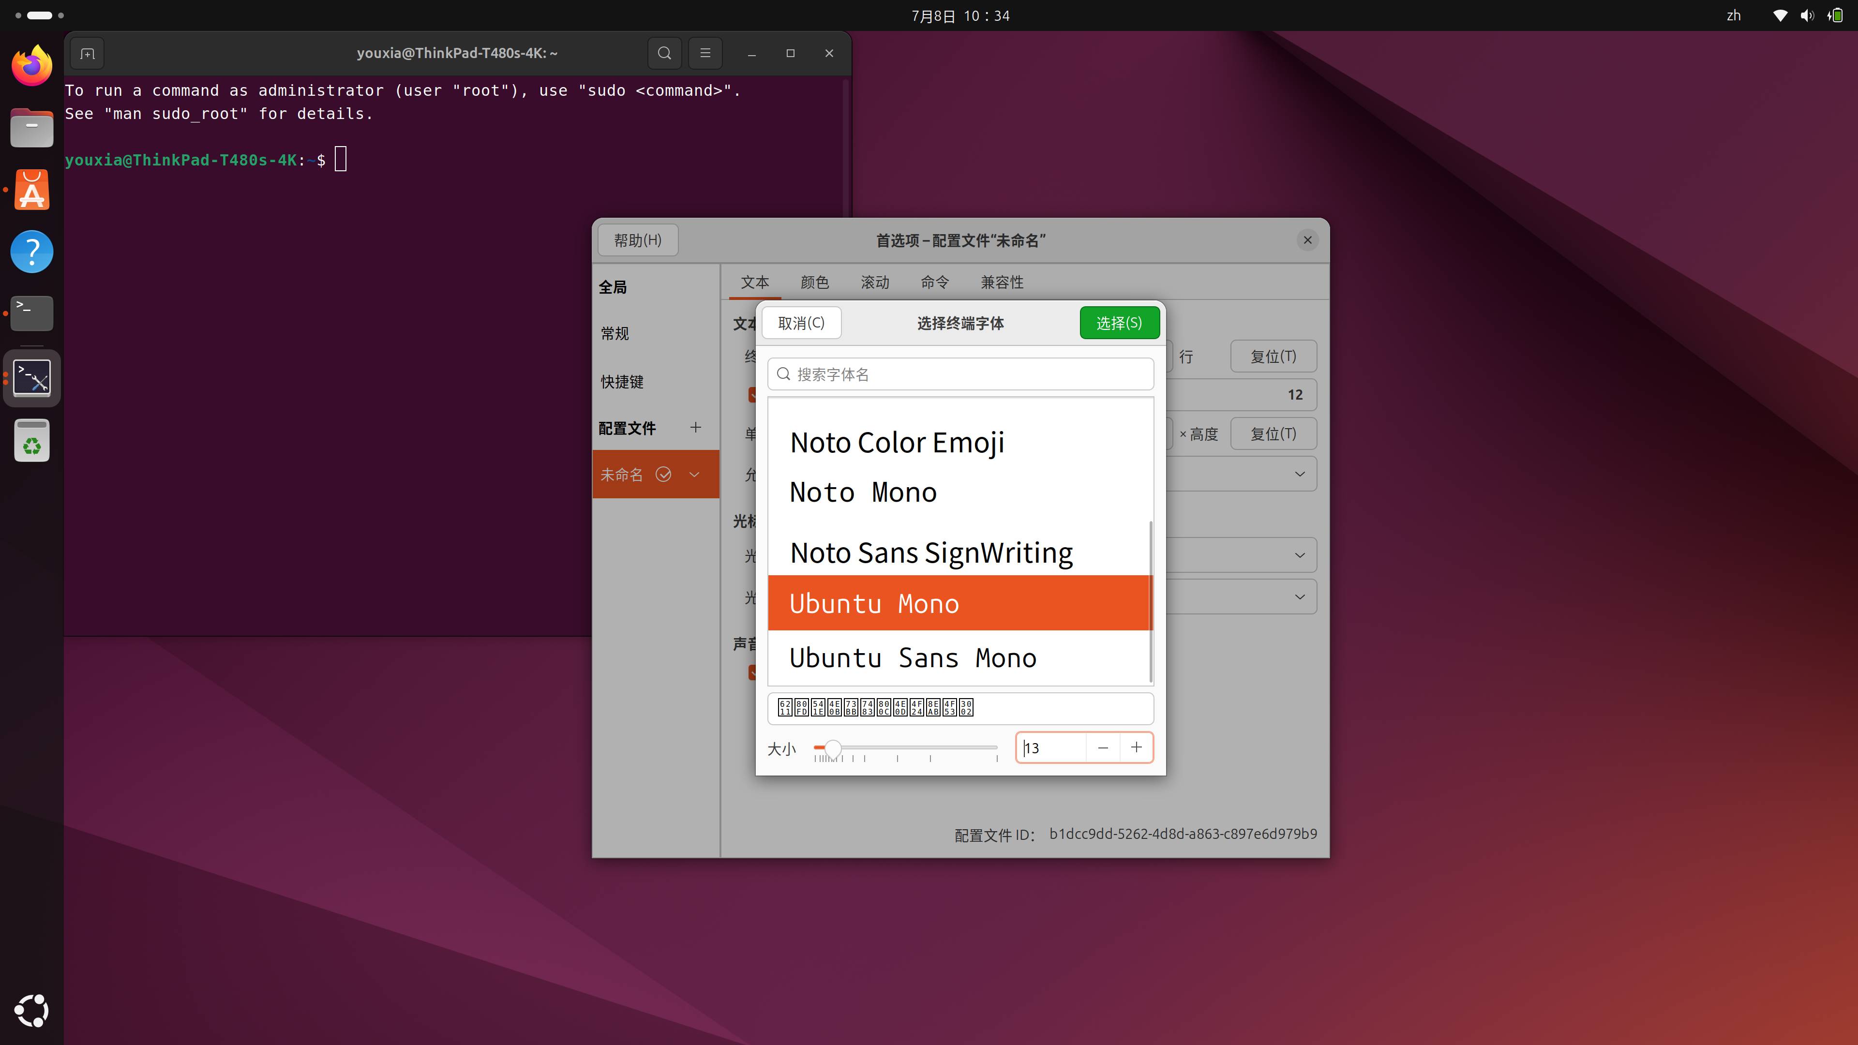
Task: Switch to the 滚动 tab
Action: click(875, 282)
